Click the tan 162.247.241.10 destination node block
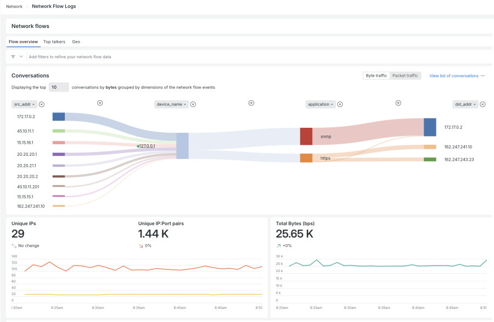 (x=430, y=146)
